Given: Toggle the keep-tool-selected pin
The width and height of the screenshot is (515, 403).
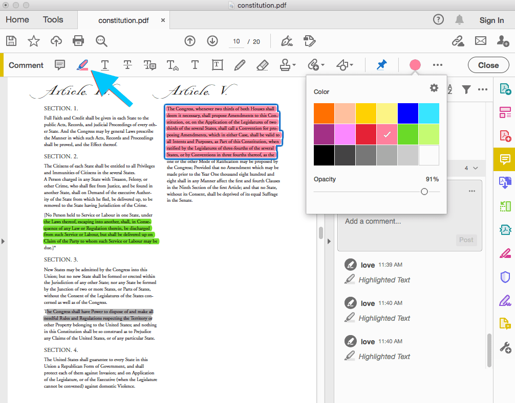Looking at the screenshot, I should point(381,65).
